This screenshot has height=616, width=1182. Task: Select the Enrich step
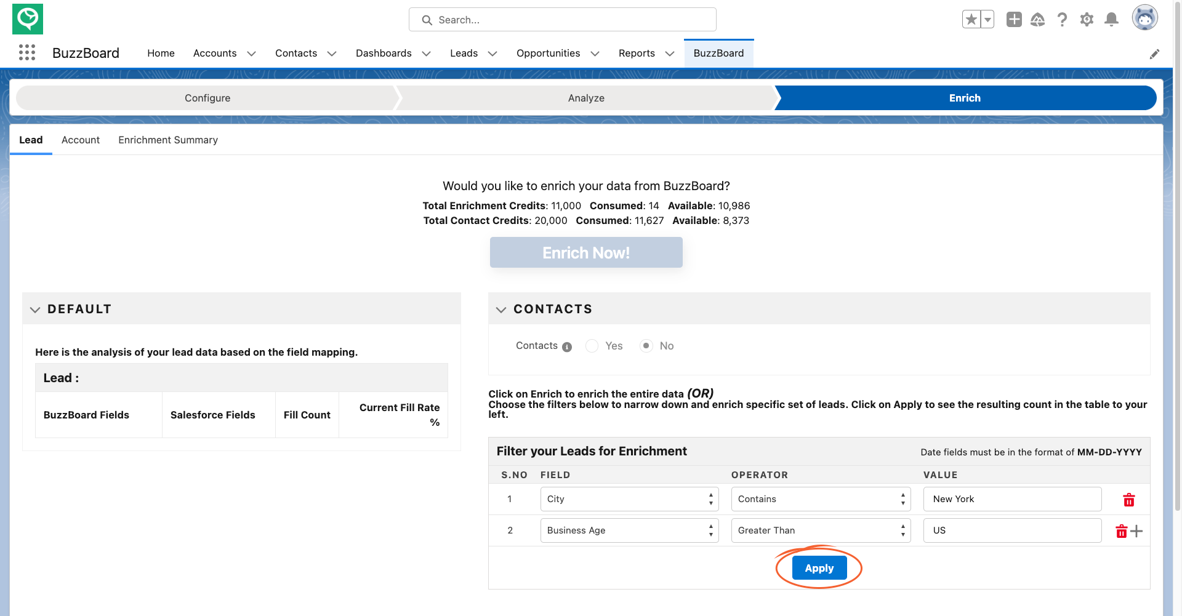965,98
